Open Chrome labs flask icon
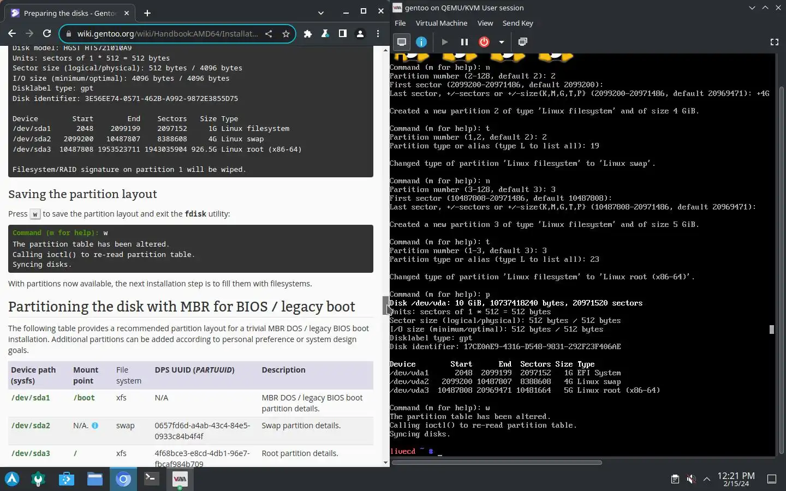 point(325,34)
